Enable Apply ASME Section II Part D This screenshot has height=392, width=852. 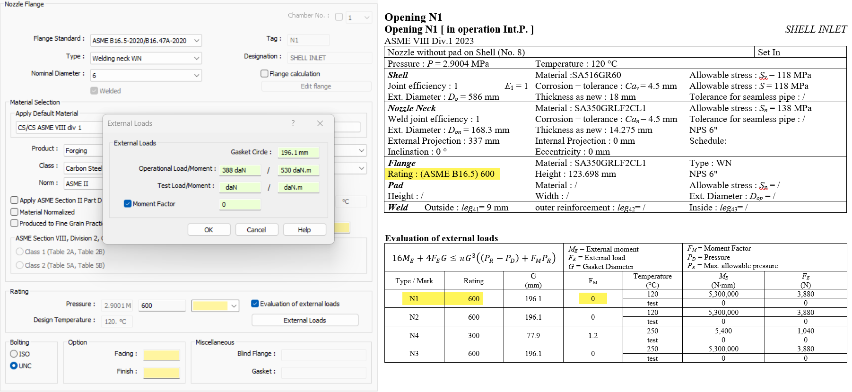[15, 200]
